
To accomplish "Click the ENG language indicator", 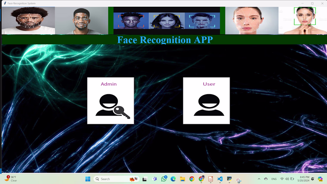I will (x=274, y=179).
